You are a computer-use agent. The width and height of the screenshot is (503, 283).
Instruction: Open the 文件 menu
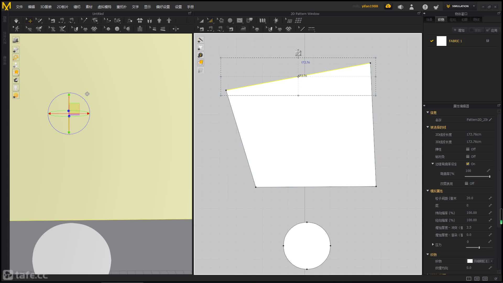[x=19, y=7]
